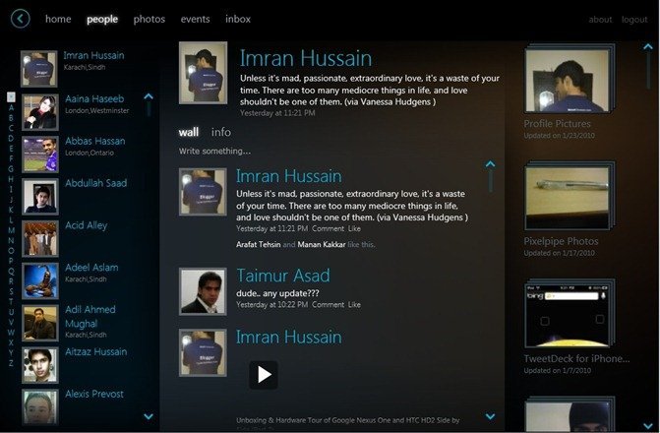The height and width of the screenshot is (433, 660).
Task: Go to the home section
Action: pos(58,19)
